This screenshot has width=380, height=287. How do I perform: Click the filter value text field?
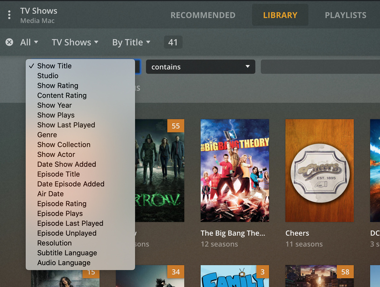(x=320, y=67)
